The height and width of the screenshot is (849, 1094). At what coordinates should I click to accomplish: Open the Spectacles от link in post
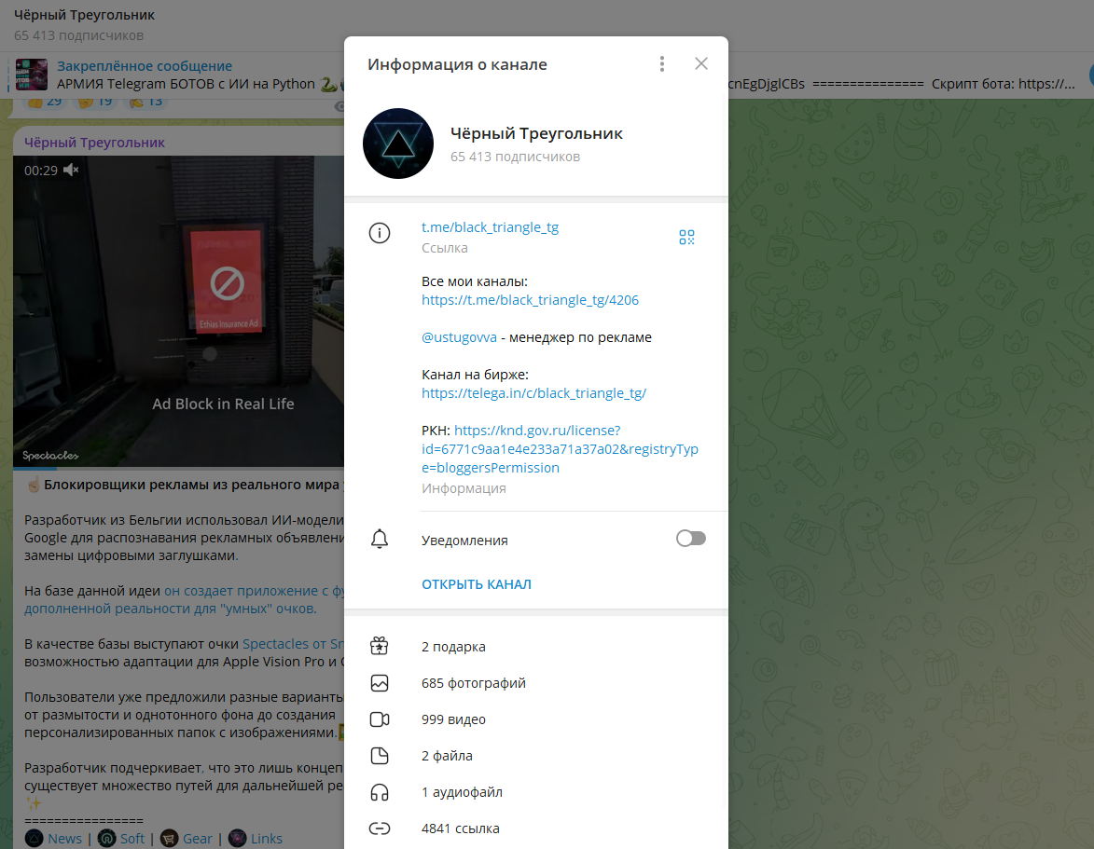pyautogui.click(x=293, y=643)
